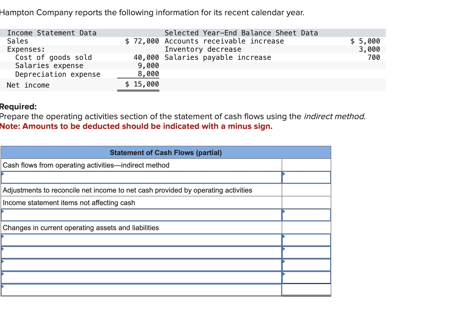
Task: Click the red minus sign note text
Action: click(x=136, y=126)
